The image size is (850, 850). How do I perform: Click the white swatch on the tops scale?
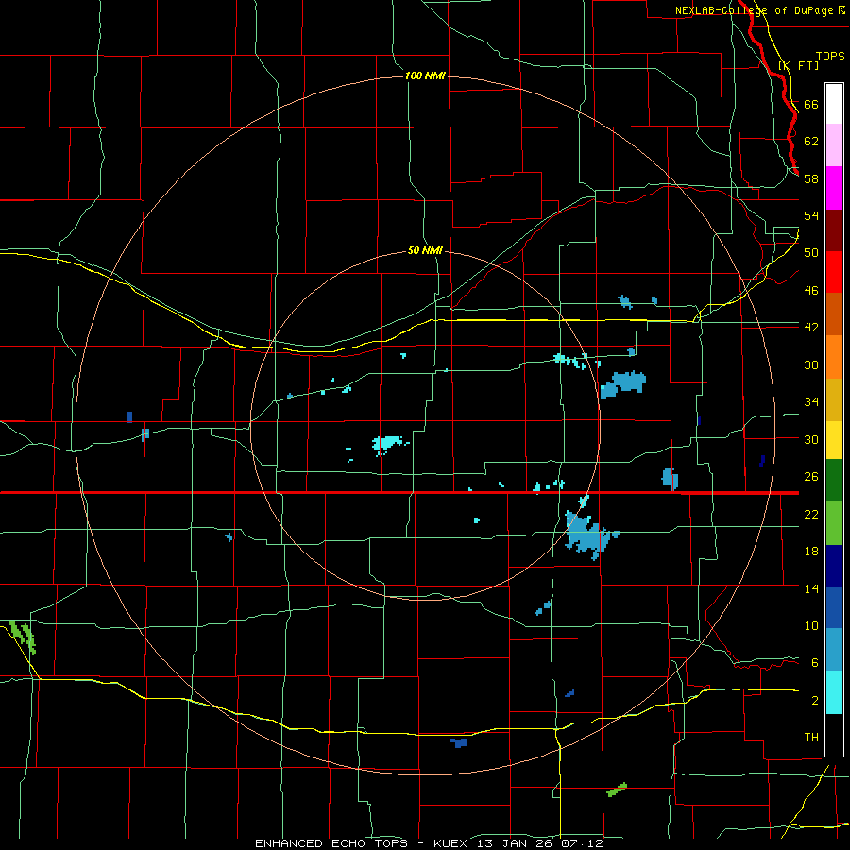click(834, 104)
